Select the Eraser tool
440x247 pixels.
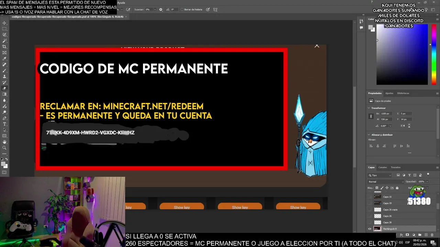[x=4, y=88]
